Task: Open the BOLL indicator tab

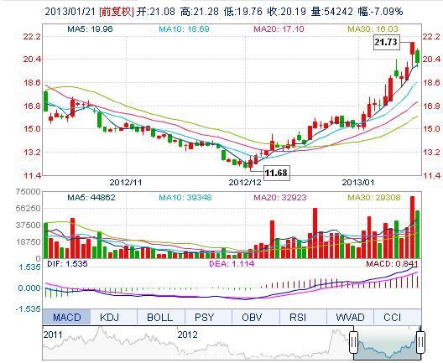Action: click(x=161, y=317)
